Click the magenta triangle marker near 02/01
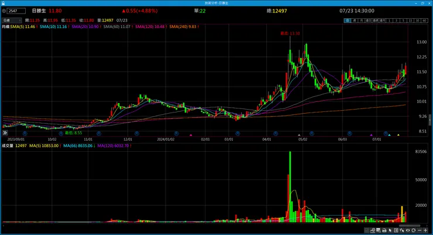 [191, 135]
